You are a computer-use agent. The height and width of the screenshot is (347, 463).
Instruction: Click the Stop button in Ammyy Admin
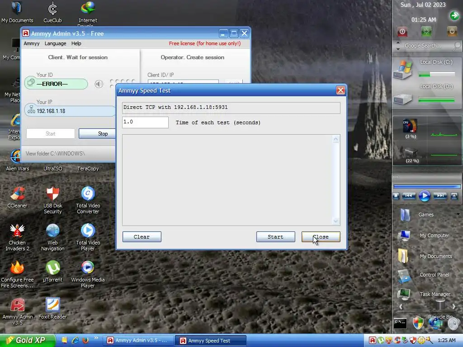[98, 134]
